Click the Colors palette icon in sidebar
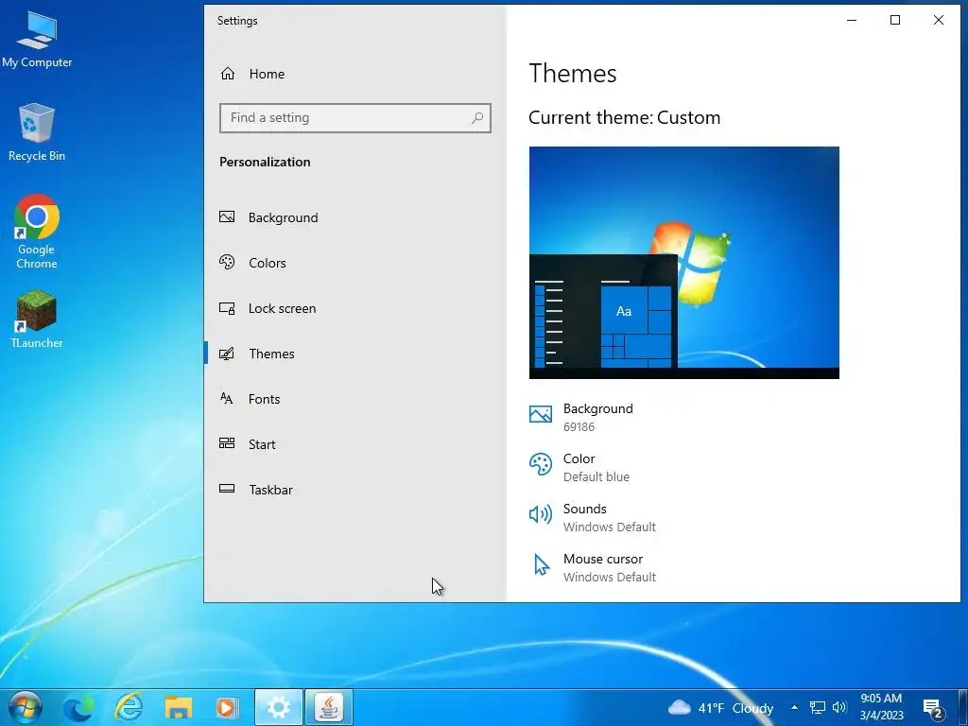968x726 pixels. click(227, 262)
